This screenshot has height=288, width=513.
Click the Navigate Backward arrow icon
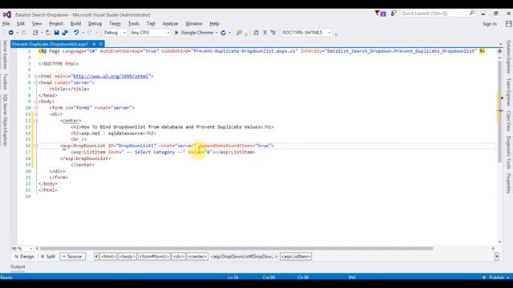coord(10,33)
